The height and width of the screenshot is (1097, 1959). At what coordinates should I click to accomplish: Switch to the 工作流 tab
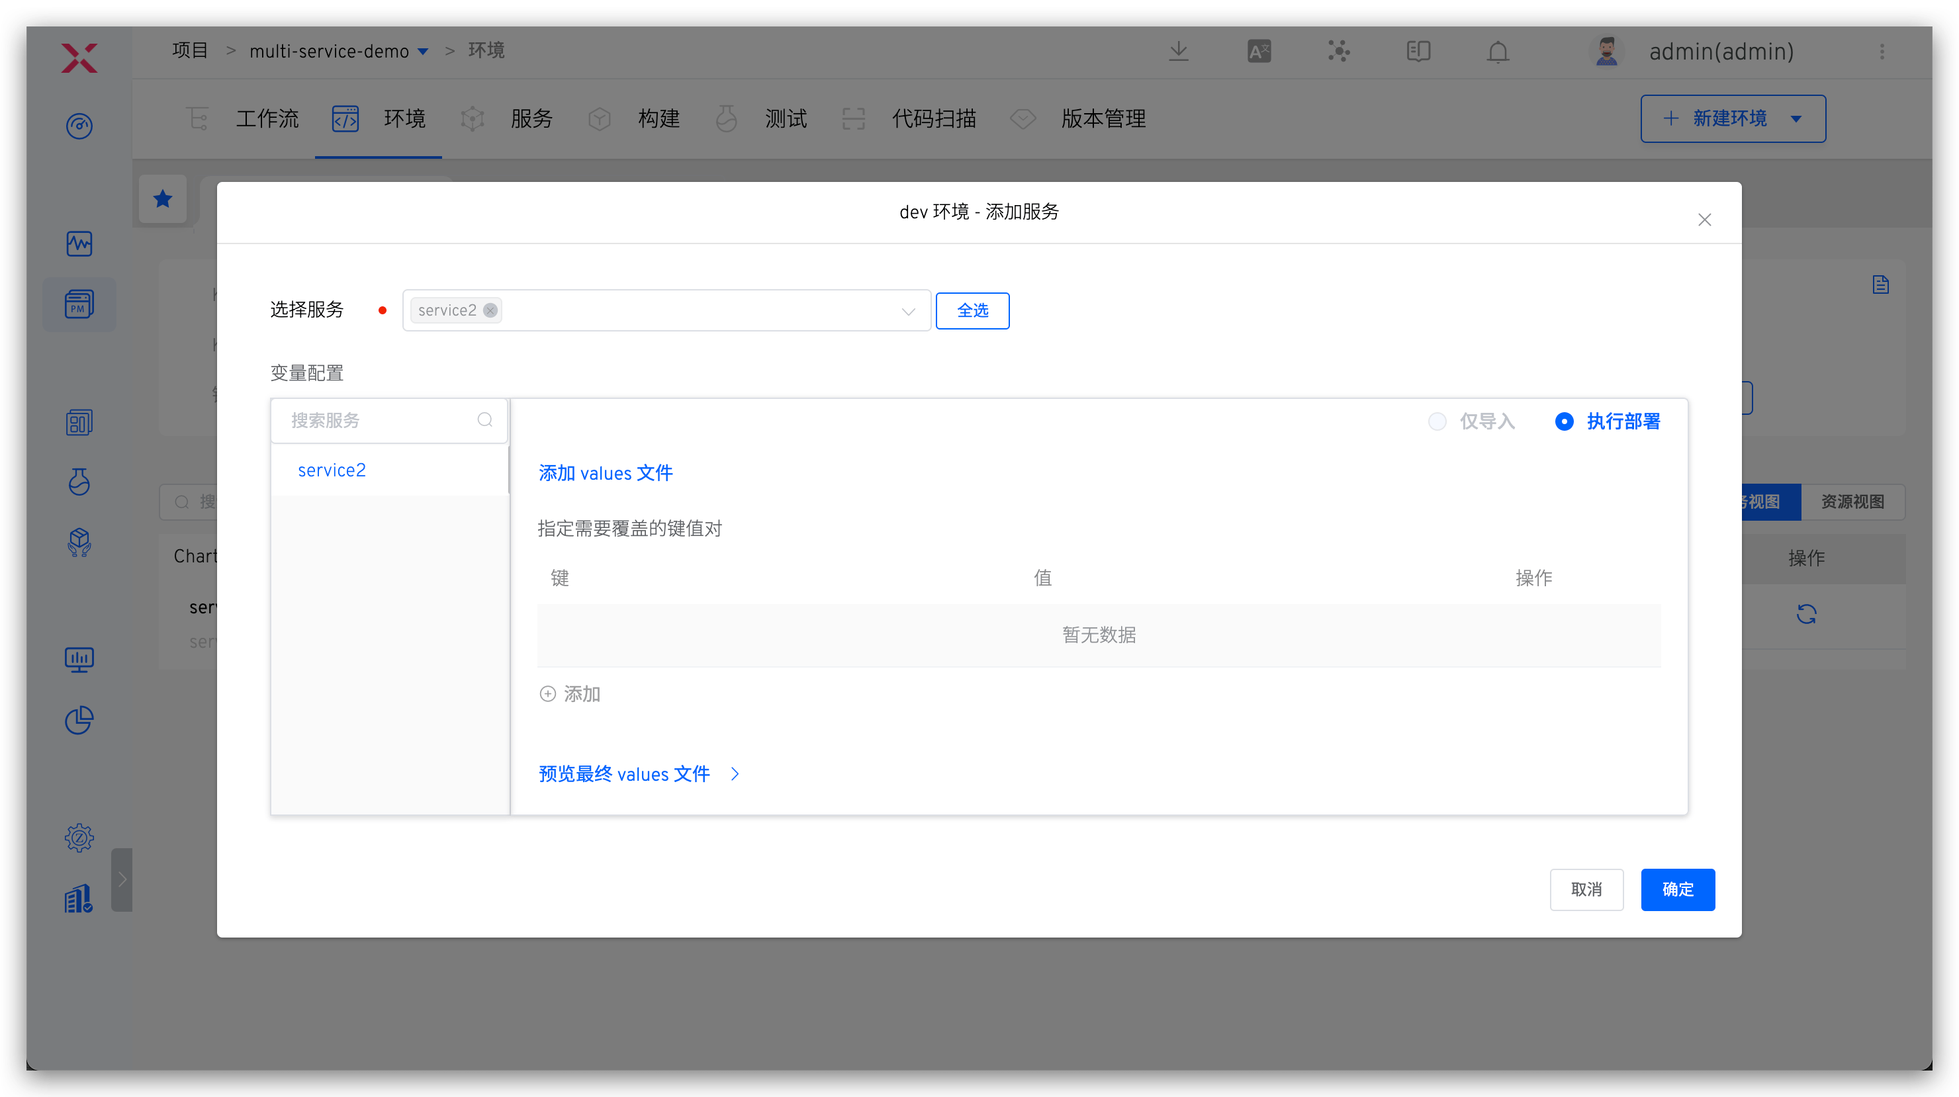[x=267, y=118]
